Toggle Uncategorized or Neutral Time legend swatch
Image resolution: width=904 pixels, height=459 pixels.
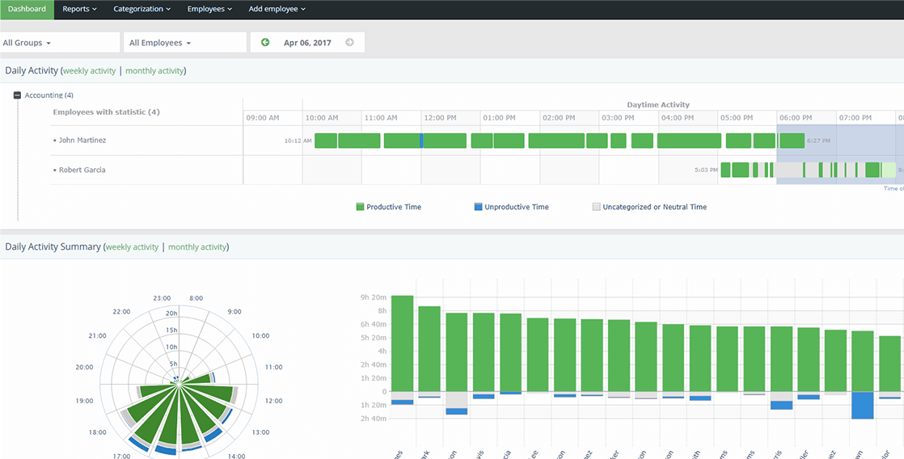tap(596, 207)
